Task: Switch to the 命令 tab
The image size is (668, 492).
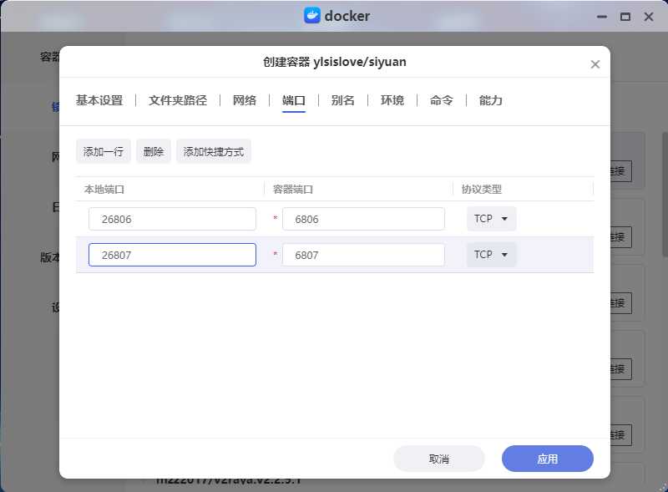Action: (442, 100)
